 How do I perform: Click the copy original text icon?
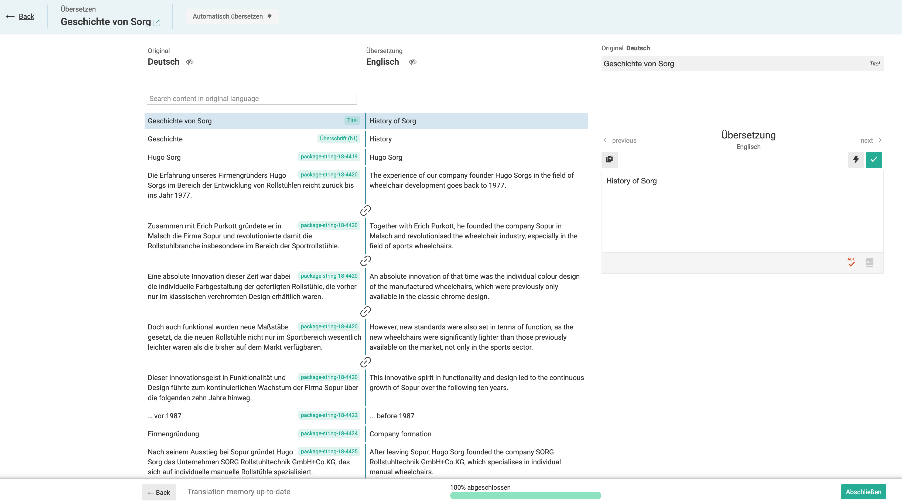pyautogui.click(x=609, y=159)
